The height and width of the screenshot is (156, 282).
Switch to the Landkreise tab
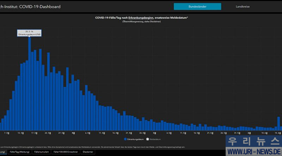coord(243,7)
